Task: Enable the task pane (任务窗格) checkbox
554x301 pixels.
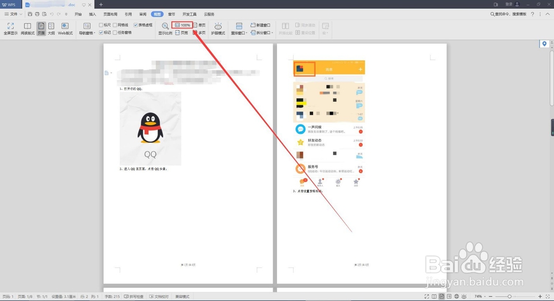Action: click(115, 33)
